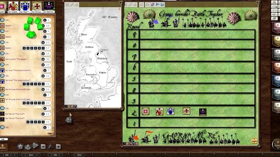Click the Irish label on the map
The width and height of the screenshot is (280, 157).
69,61
